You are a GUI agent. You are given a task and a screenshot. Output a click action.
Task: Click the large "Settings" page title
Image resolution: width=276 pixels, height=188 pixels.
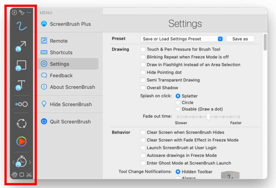(x=185, y=24)
